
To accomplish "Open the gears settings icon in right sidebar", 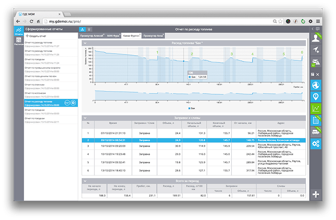I will (316, 144).
